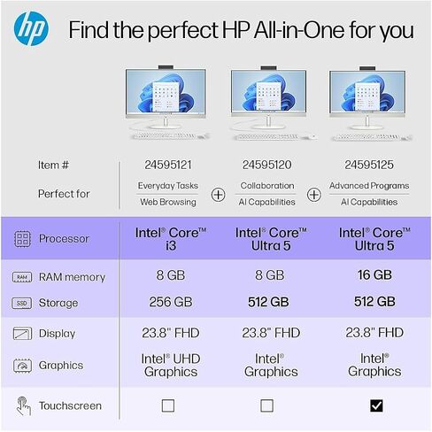Click the Advanced Programs label

(369, 186)
